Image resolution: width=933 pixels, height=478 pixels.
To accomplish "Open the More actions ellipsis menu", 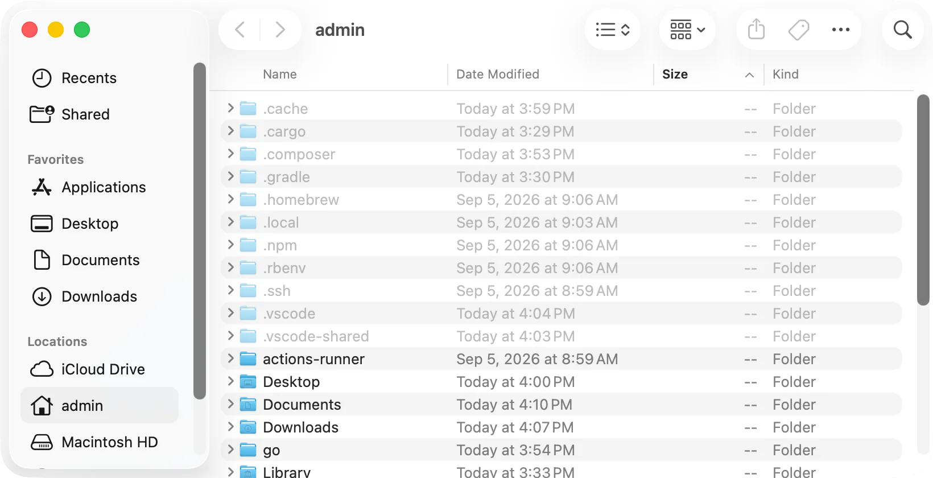I will point(841,30).
